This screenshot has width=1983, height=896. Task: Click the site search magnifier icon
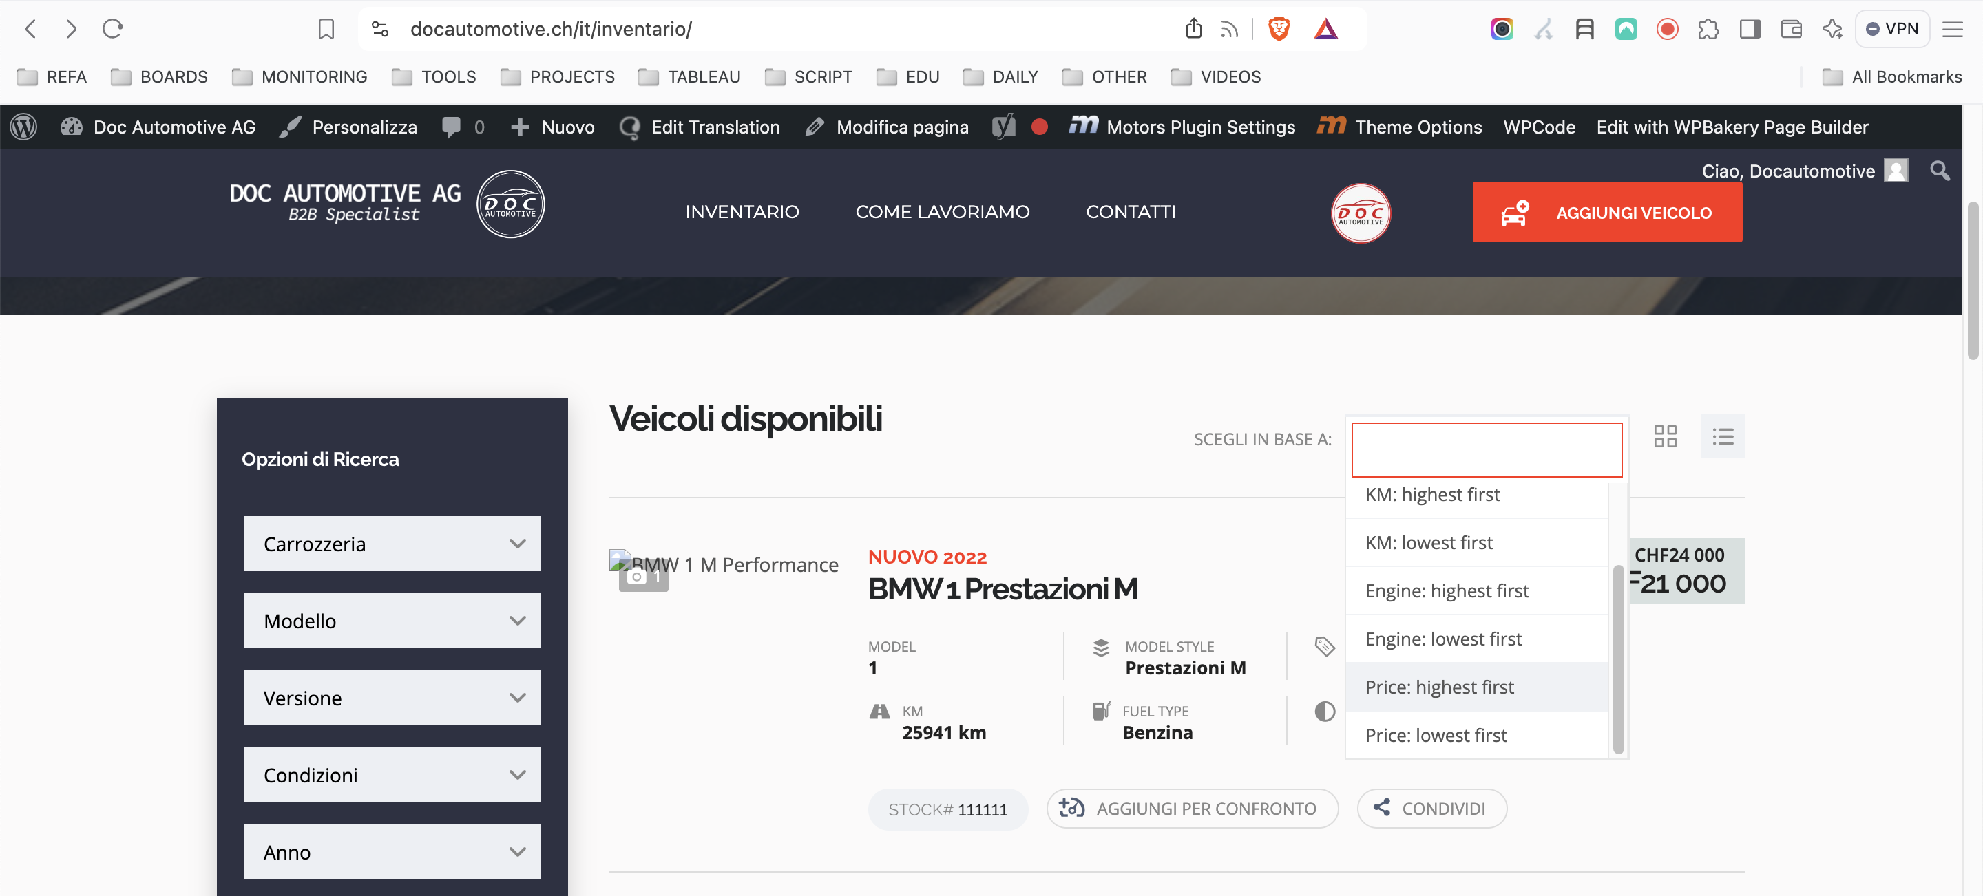(1940, 171)
